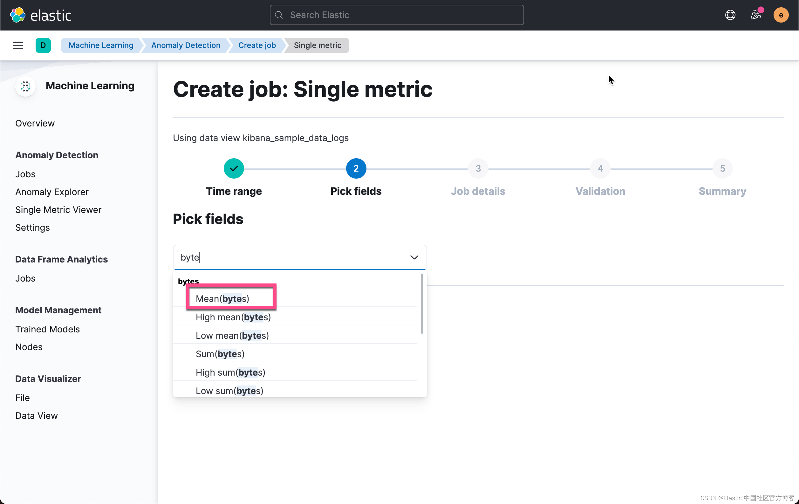Select Mean(bytes) from the list
This screenshot has height=504, width=799.
click(x=222, y=299)
